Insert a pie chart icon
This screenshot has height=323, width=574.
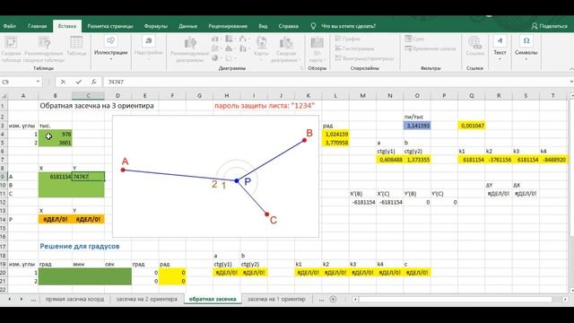(215, 57)
